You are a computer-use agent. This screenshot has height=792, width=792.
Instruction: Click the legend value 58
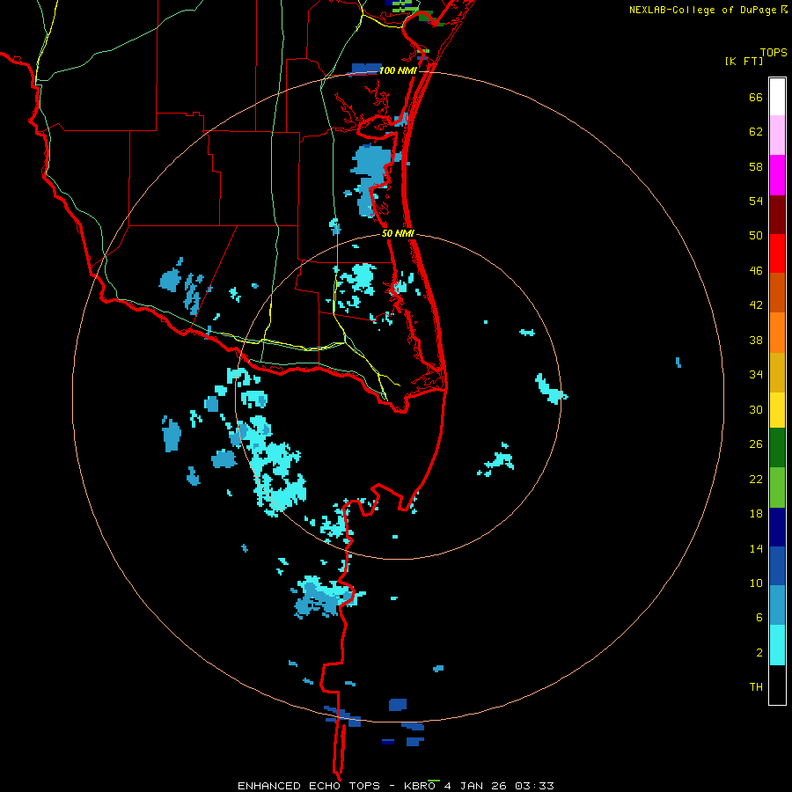pyautogui.click(x=756, y=166)
